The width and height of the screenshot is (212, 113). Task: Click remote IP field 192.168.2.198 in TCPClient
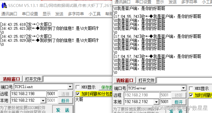point(28,94)
